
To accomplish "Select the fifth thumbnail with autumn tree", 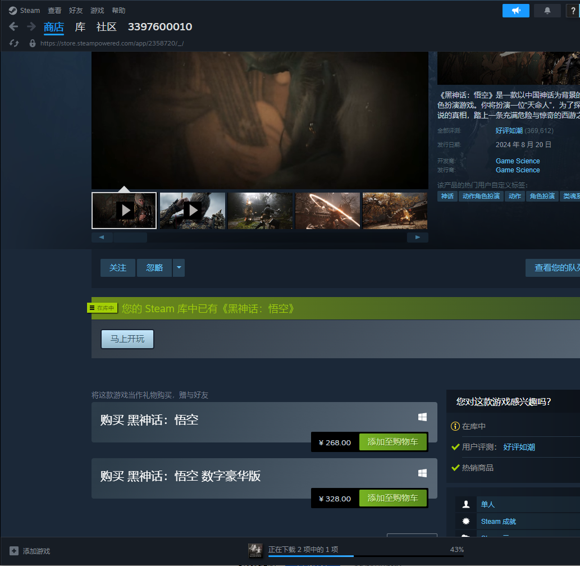I will click(395, 211).
